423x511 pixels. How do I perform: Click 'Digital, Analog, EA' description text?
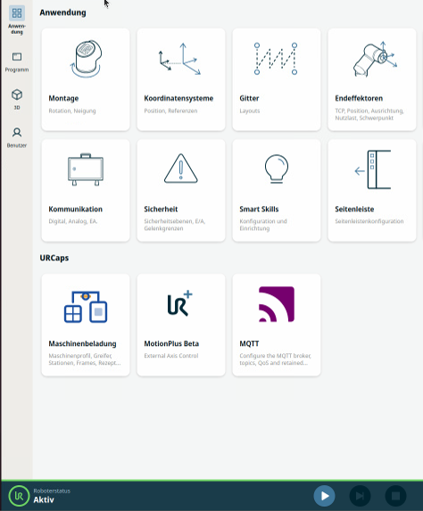point(73,221)
